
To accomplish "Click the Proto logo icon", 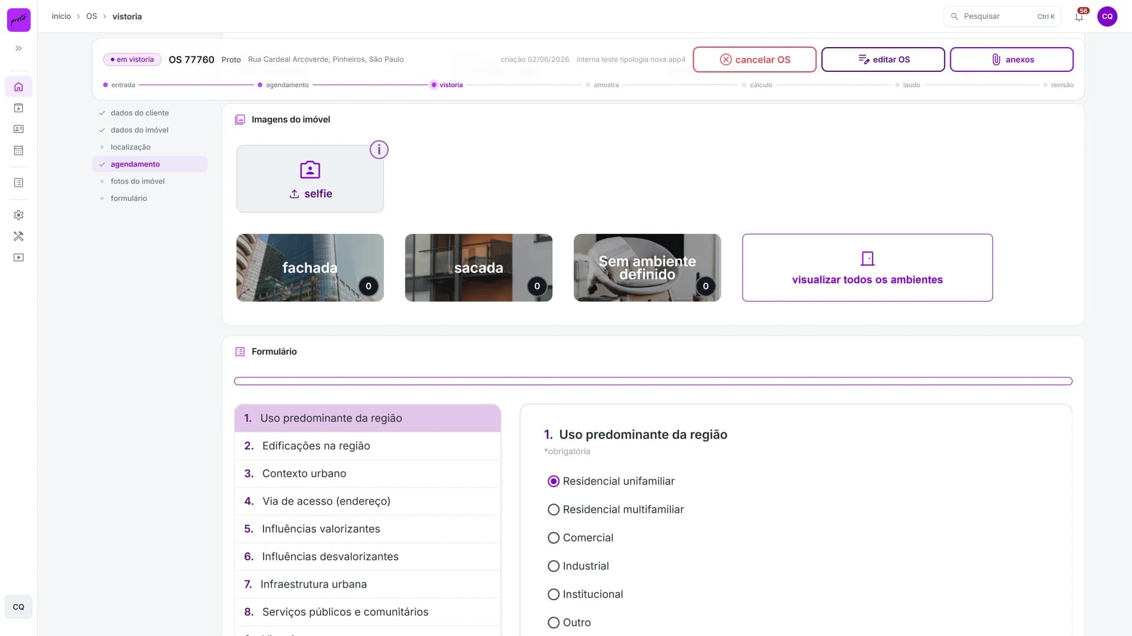I will click(18, 19).
